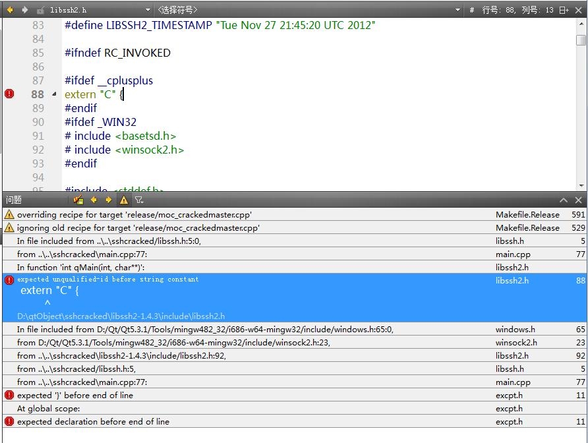The height and width of the screenshot is (443, 588).
Task: Go to previous issue with left arrow
Action: pos(94,200)
